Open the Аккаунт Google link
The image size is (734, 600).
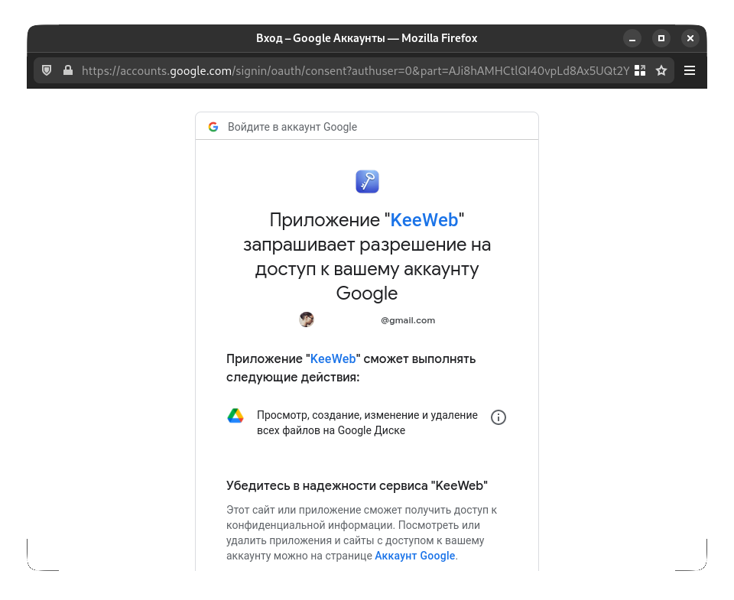(x=414, y=556)
